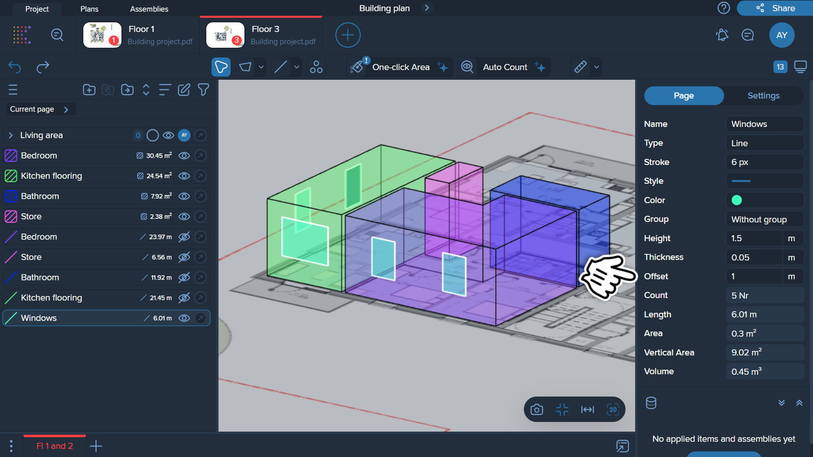Open the comments chat icon
This screenshot has width=813, height=457.
tap(747, 35)
